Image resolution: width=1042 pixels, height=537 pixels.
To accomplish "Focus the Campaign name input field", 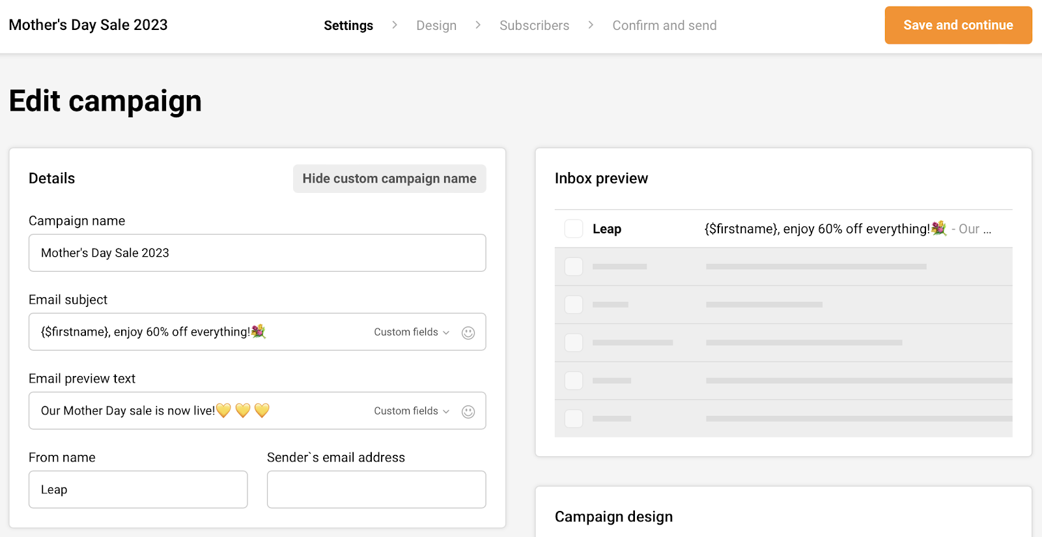I will [257, 253].
